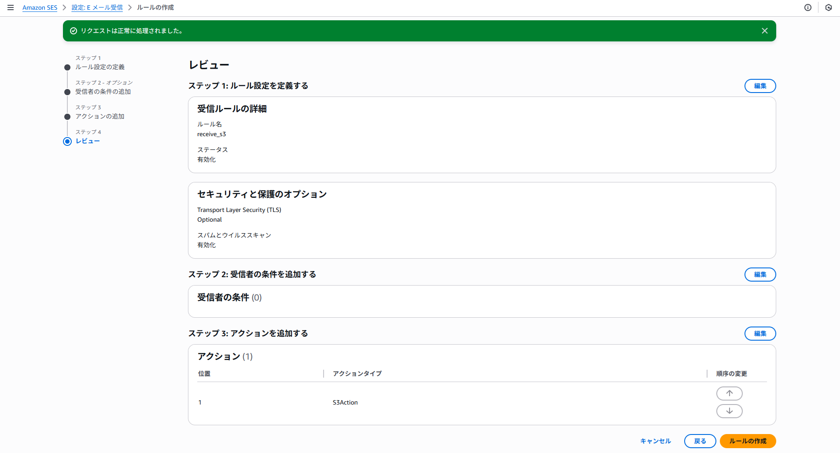Move S3Action up in order
The height and width of the screenshot is (453, 840).
(729, 394)
